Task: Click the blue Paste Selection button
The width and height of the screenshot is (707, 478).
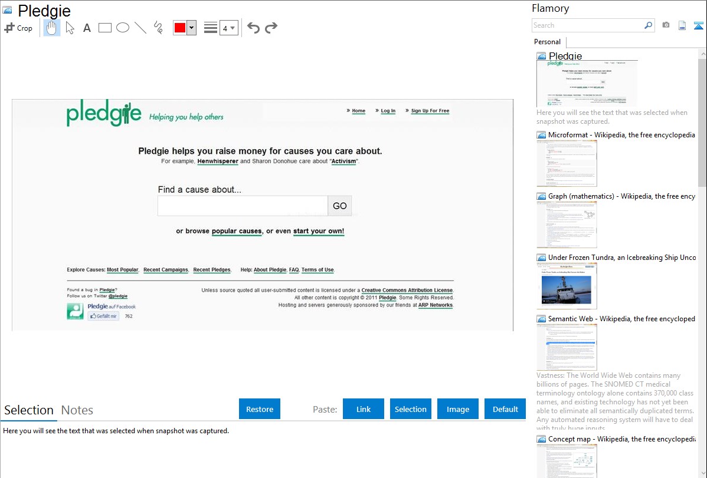Action: pyautogui.click(x=410, y=409)
